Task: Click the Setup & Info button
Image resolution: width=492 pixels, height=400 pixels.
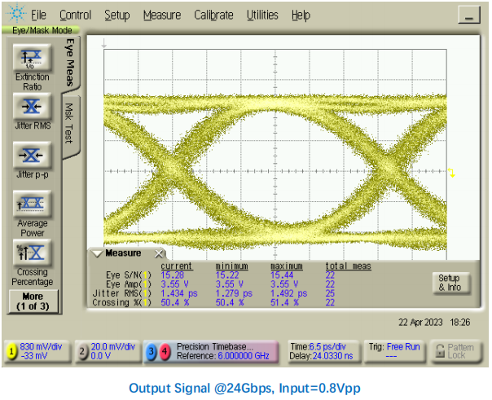Action: [450, 283]
